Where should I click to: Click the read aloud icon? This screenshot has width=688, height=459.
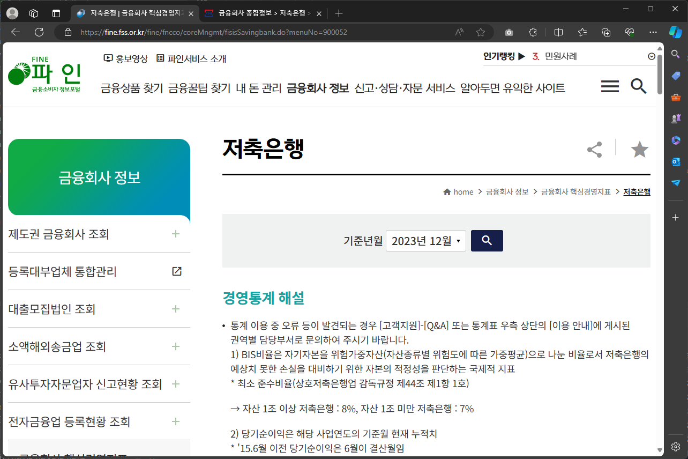(459, 32)
